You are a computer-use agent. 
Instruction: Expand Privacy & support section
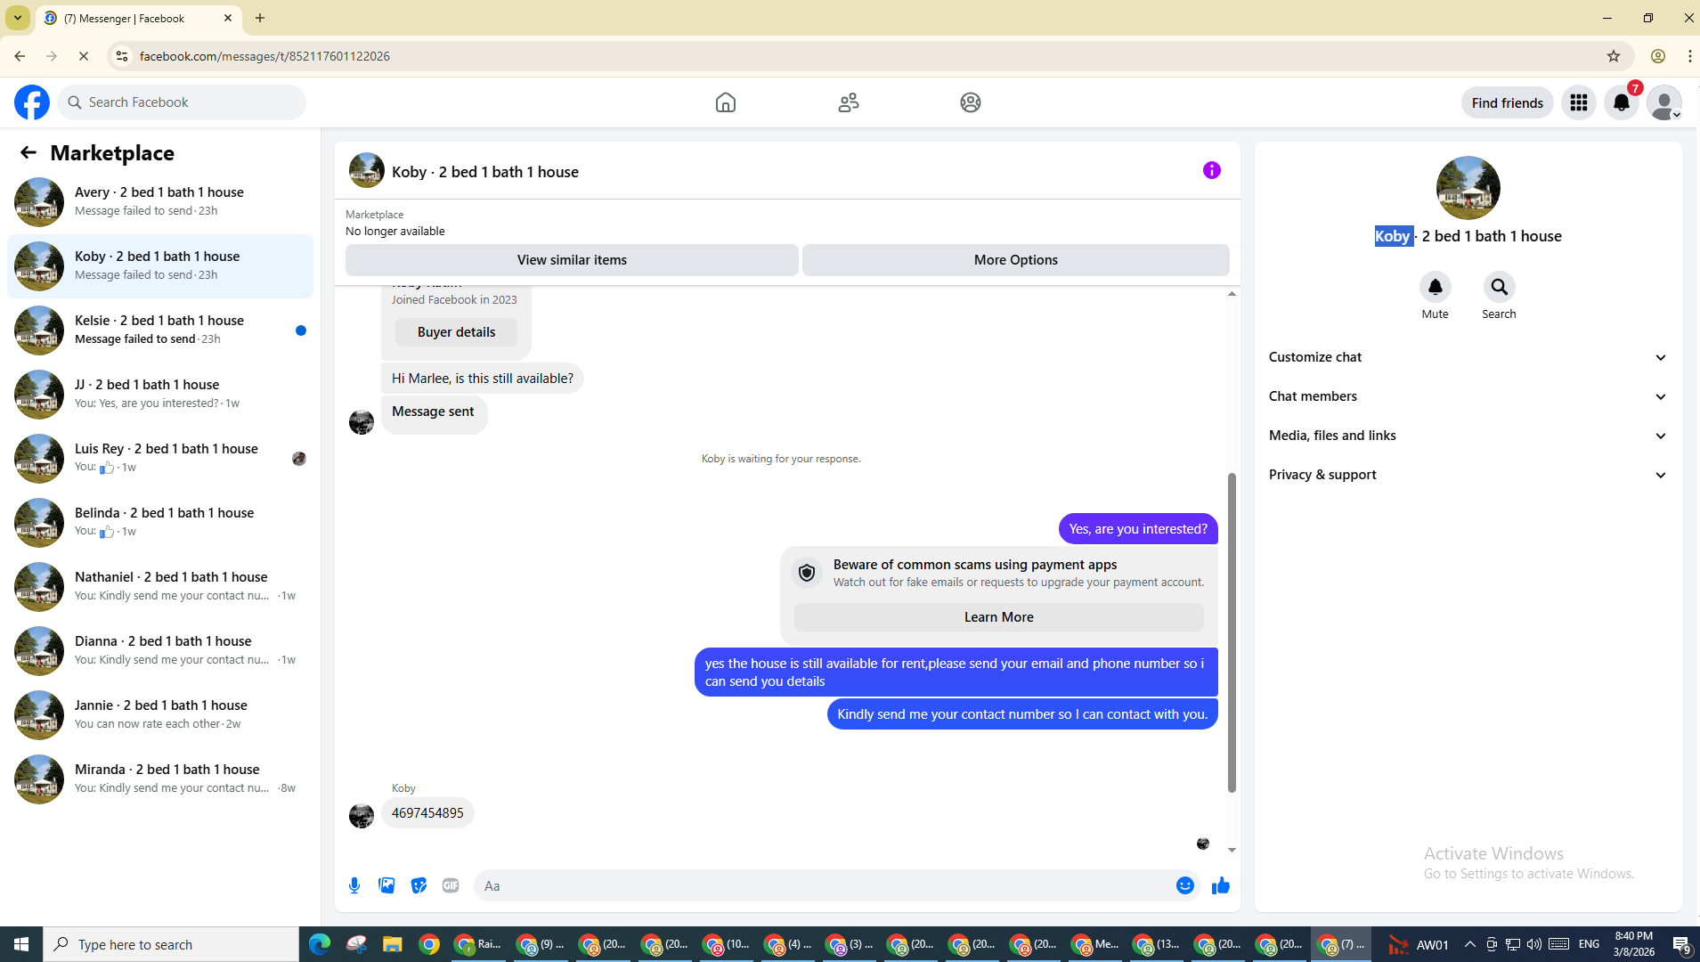coord(1468,475)
